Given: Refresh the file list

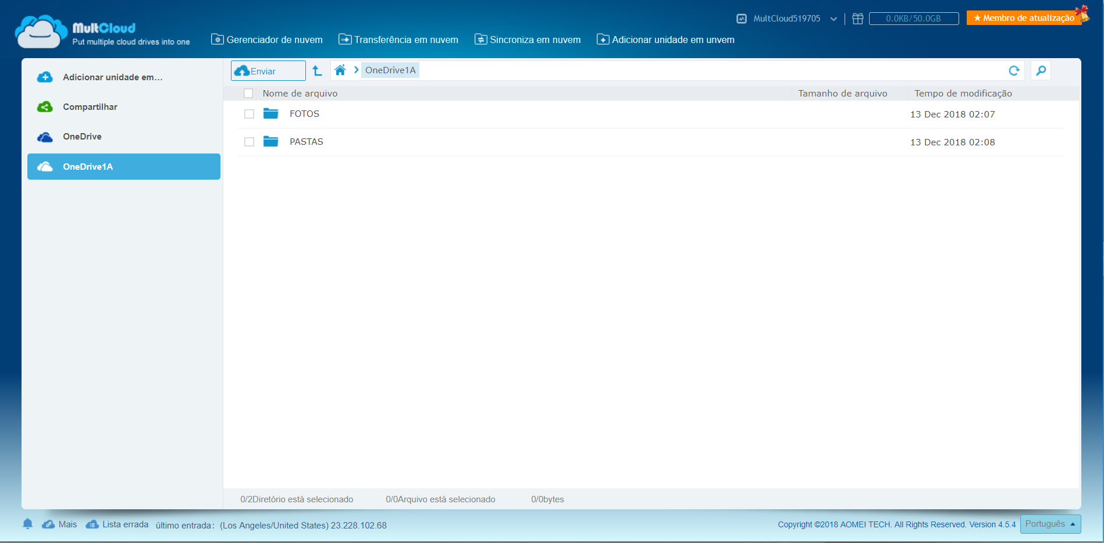Looking at the screenshot, I should click(x=1014, y=70).
